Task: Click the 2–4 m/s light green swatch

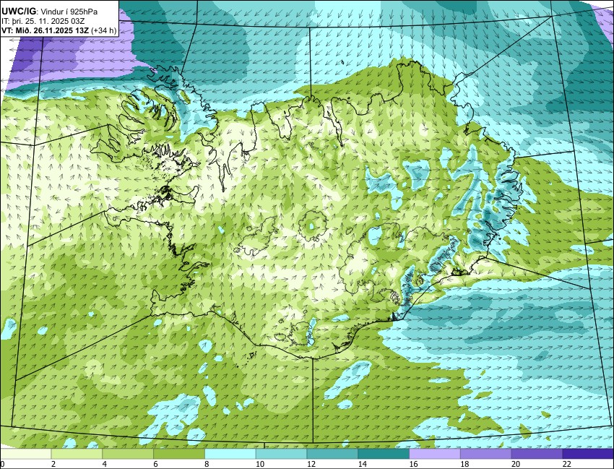Action: pyautogui.click(x=77, y=454)
